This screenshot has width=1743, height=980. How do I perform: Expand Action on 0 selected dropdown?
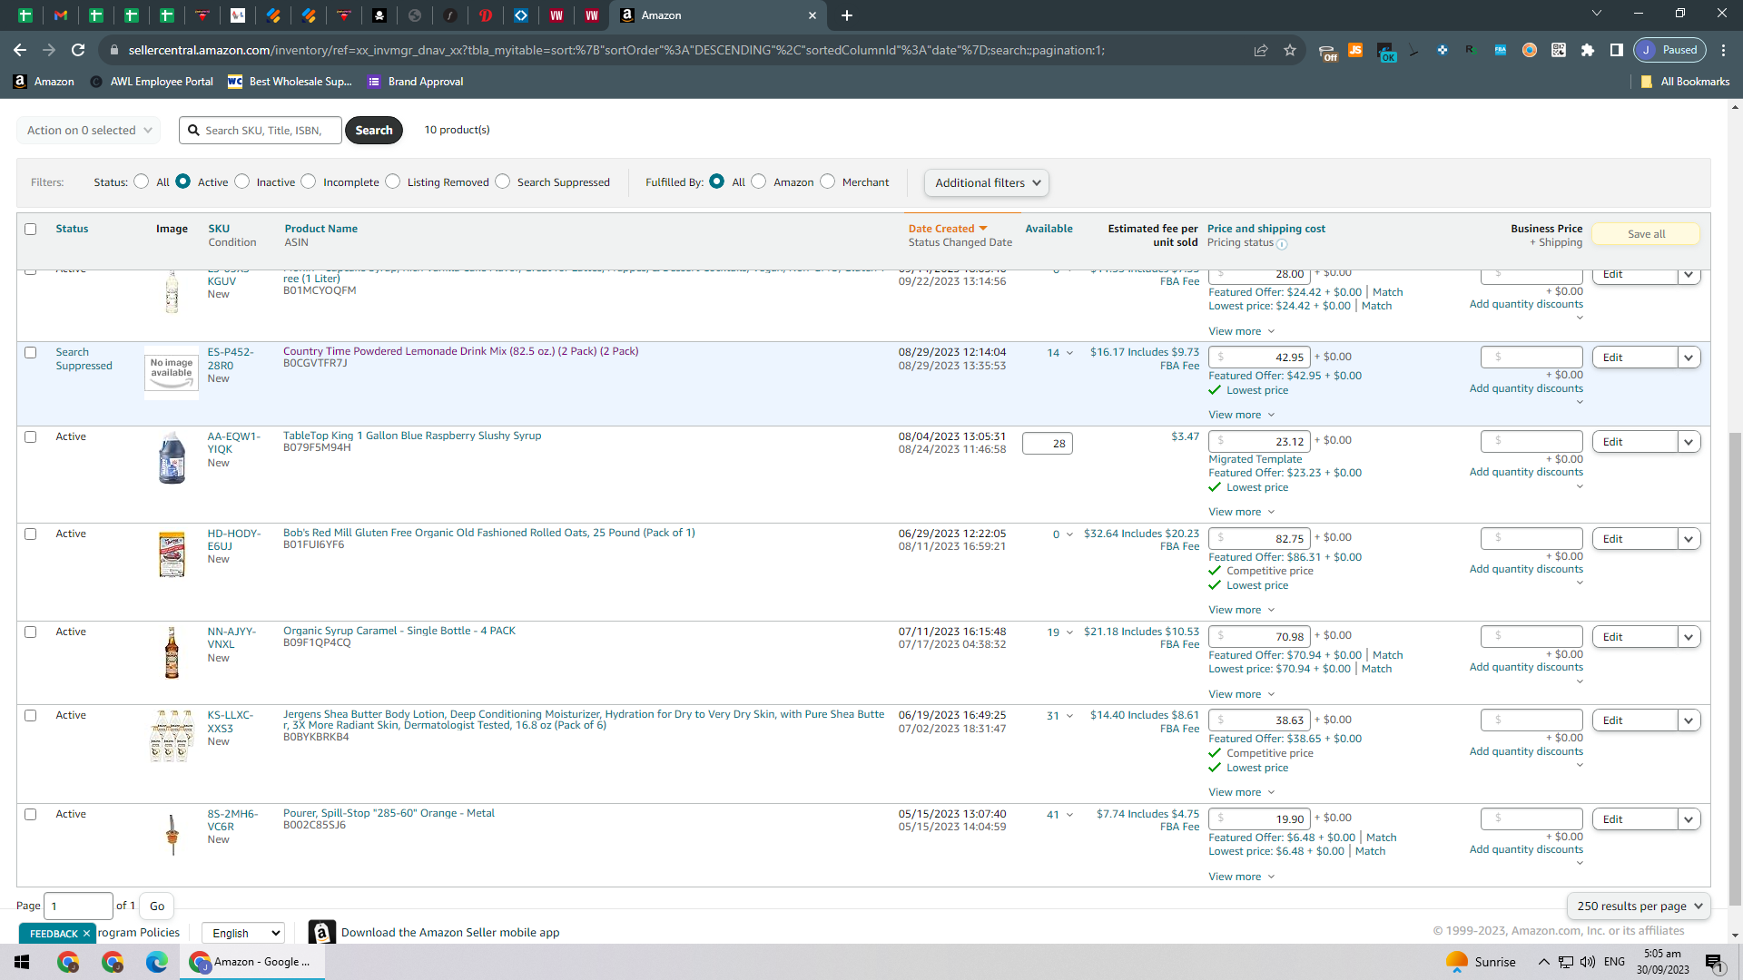[x=88, y=131]
